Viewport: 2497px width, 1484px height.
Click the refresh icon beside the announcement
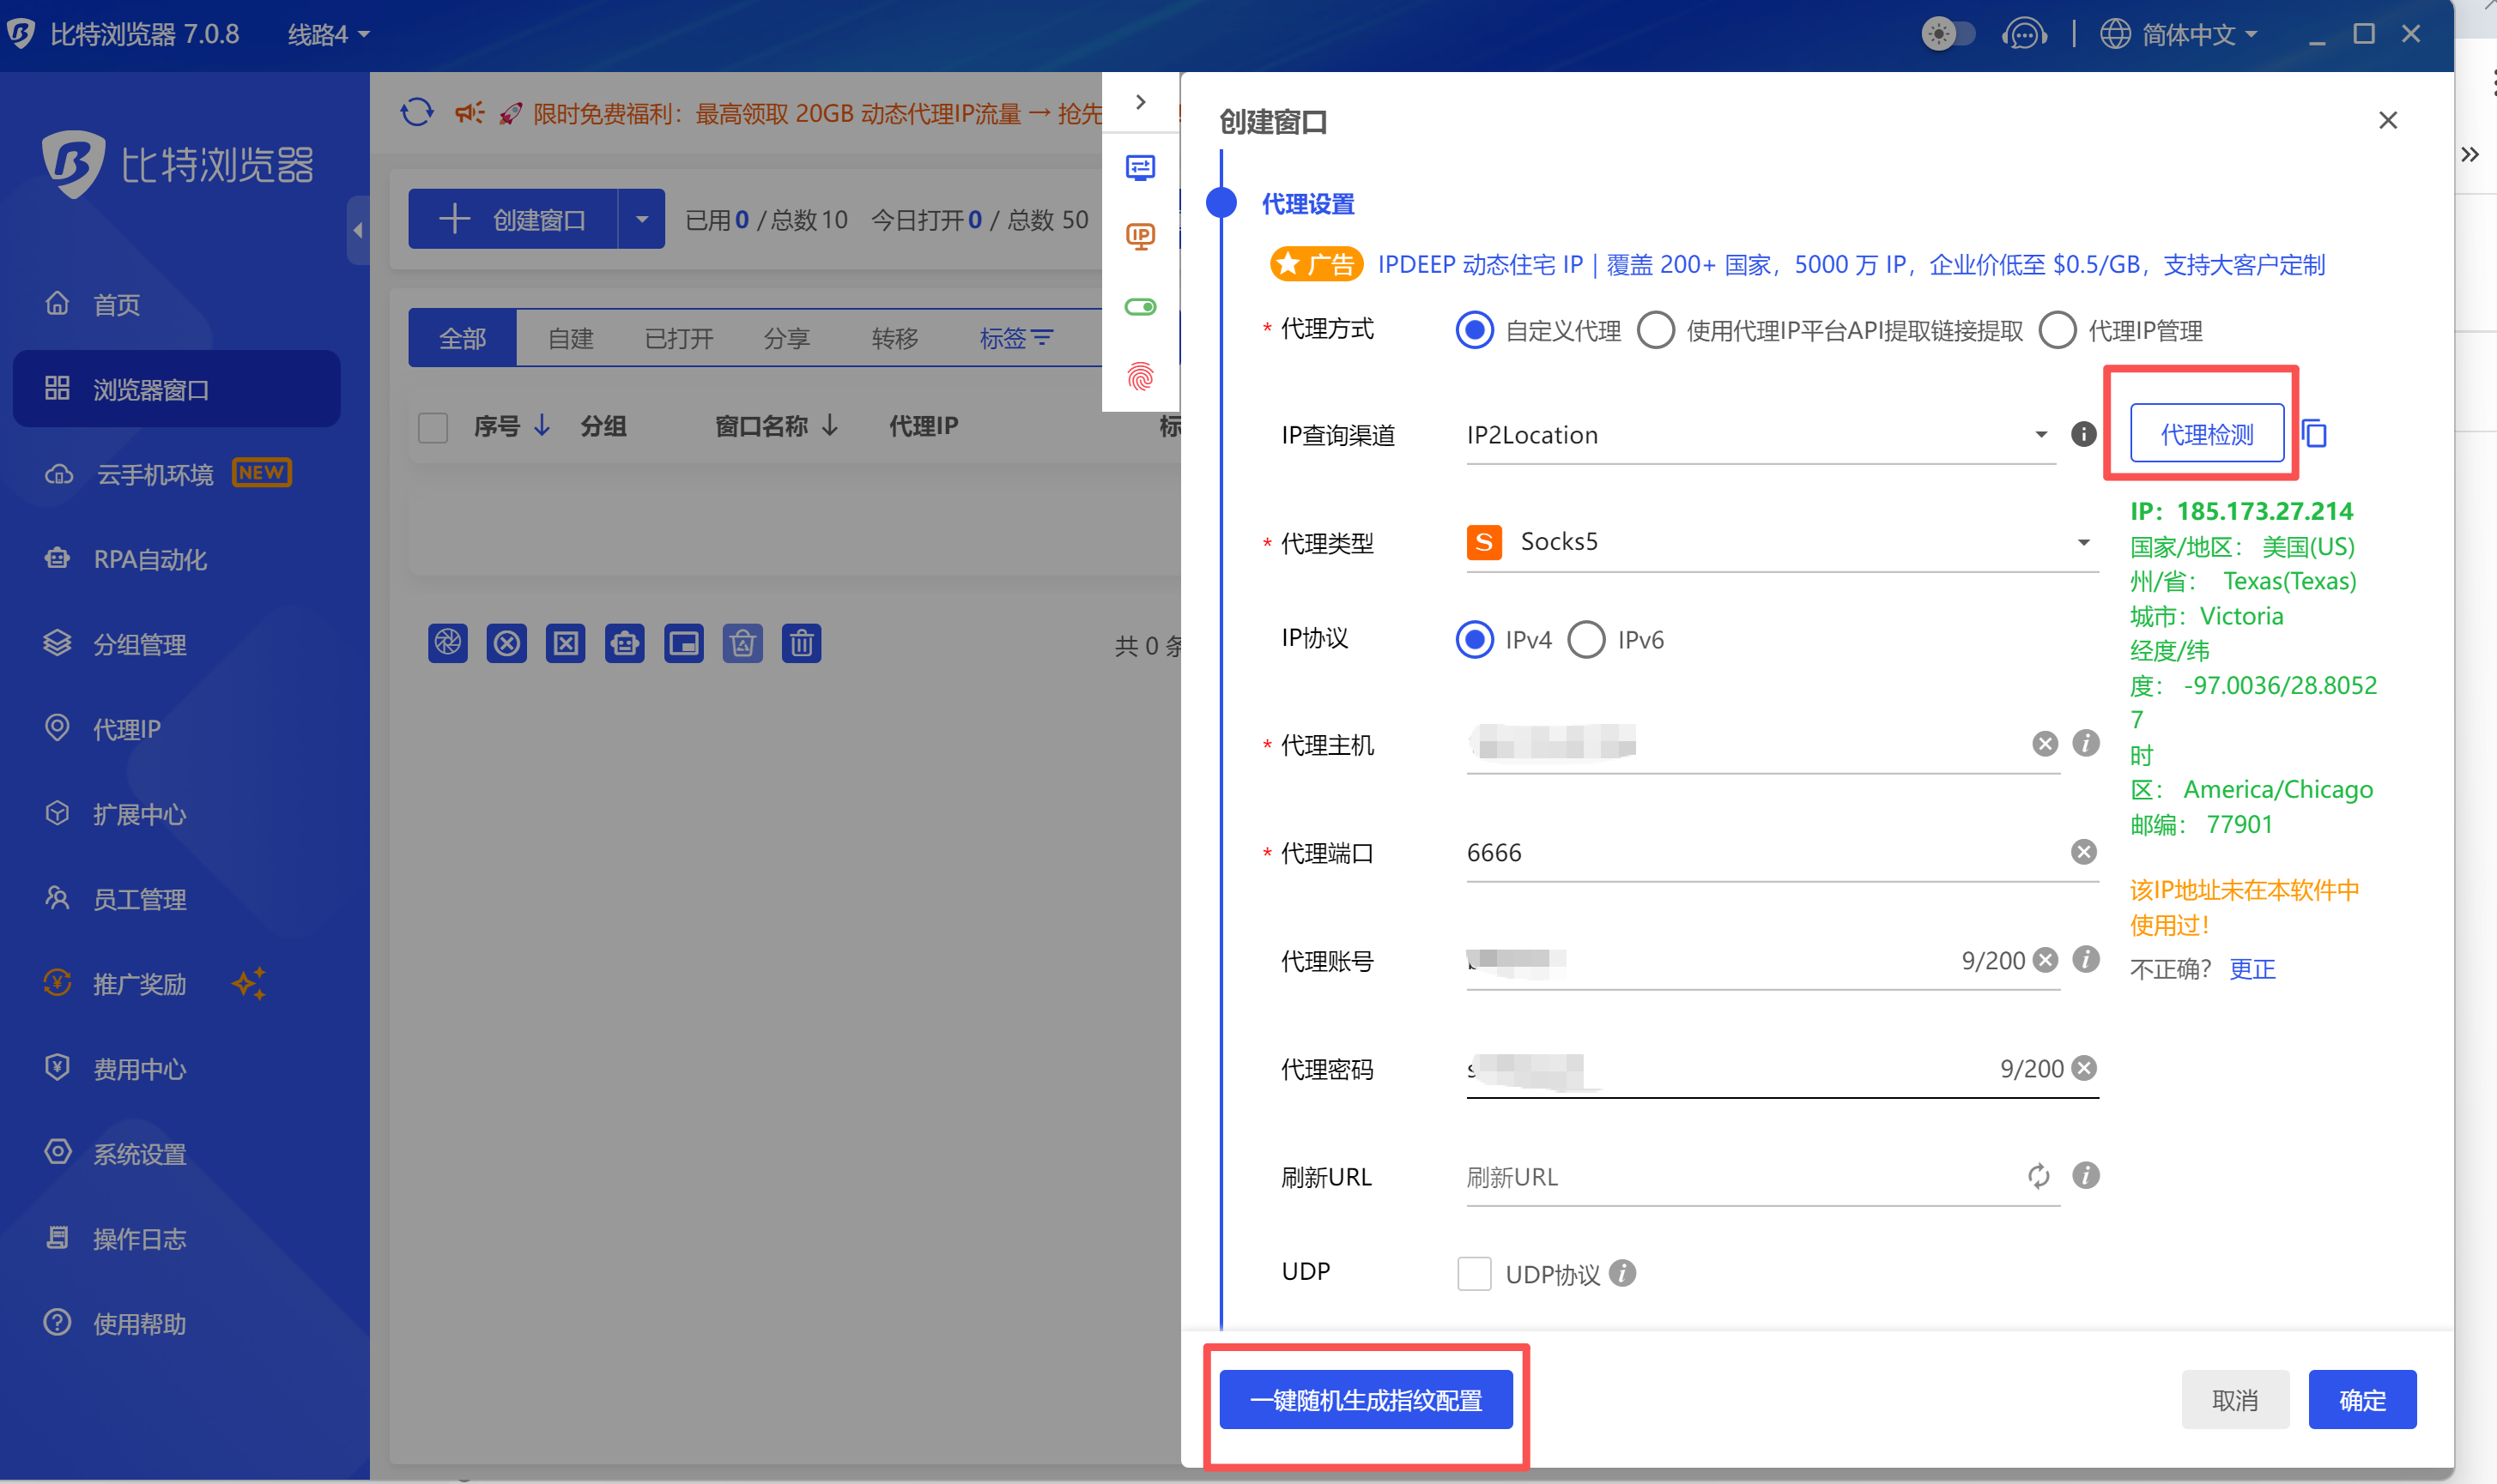tap(417, 112)
